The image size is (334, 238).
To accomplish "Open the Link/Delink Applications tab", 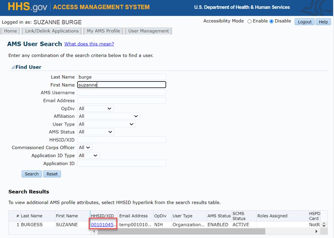I will click(52, 31).
